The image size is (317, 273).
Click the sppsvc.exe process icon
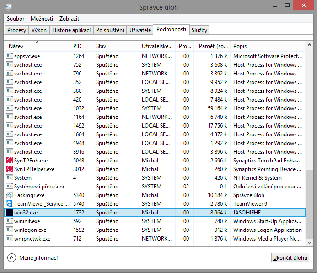9,56
